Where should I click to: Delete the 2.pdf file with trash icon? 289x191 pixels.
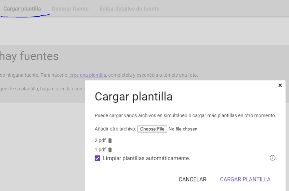point(110,141)
